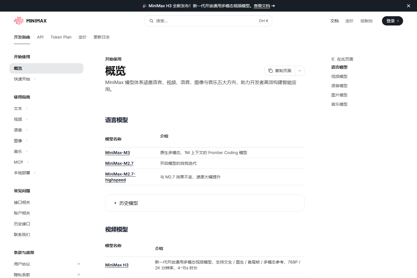Image resolution: width=417 pixels, height=278 pixels.
Task: Open 联系我们 in the sidebar
Action: 22,235
